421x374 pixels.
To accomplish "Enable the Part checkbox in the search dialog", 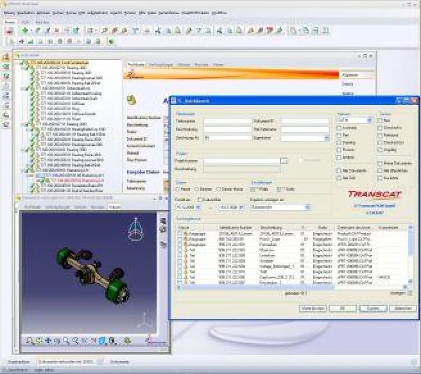I will [339, 135].
